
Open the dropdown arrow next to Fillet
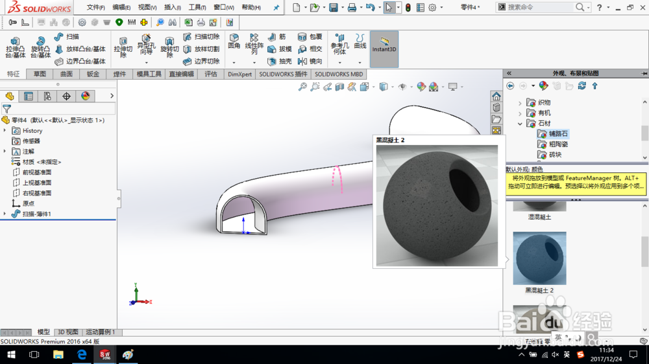(234, 62)
